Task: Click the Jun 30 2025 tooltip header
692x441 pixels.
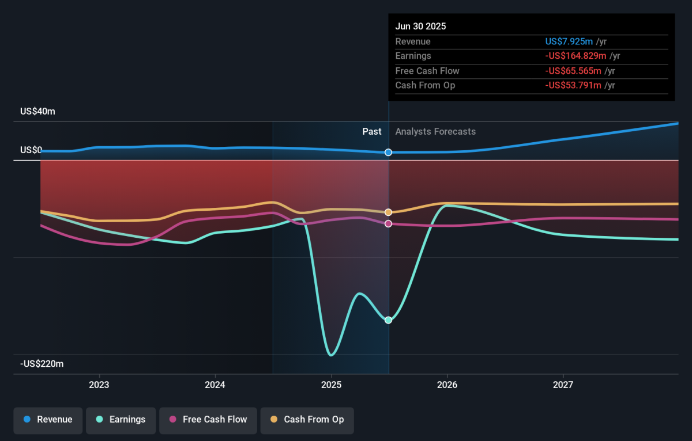Action: pyautogui.click(x=420, y=26)
